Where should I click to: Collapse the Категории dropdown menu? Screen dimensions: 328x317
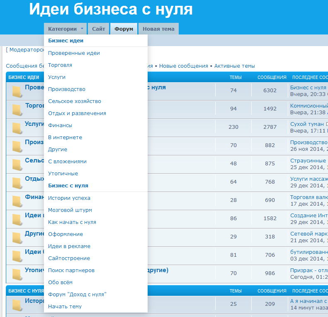[x=65, y=29]
